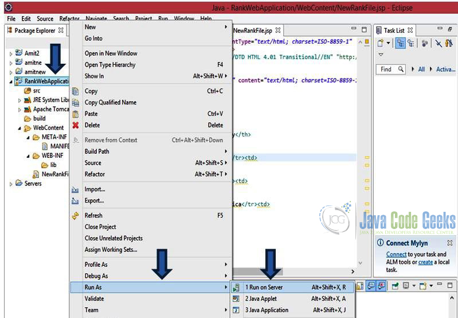The width and height of the screenshot is (458, 318).
Task: Click the create local task link
Action: [x=425, y=262]
